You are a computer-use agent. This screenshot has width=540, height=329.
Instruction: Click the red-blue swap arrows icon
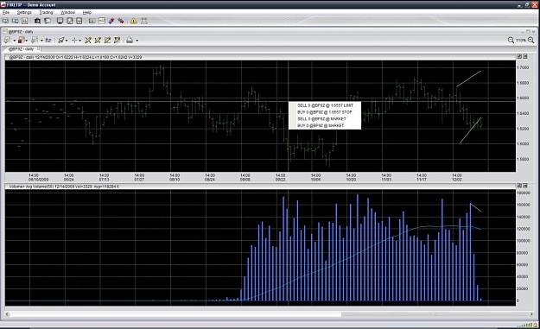pos(121,21)
